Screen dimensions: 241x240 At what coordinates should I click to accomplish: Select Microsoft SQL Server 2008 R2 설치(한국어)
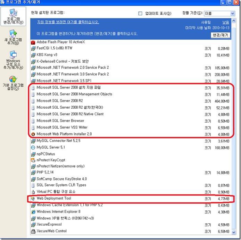(131, 108)
